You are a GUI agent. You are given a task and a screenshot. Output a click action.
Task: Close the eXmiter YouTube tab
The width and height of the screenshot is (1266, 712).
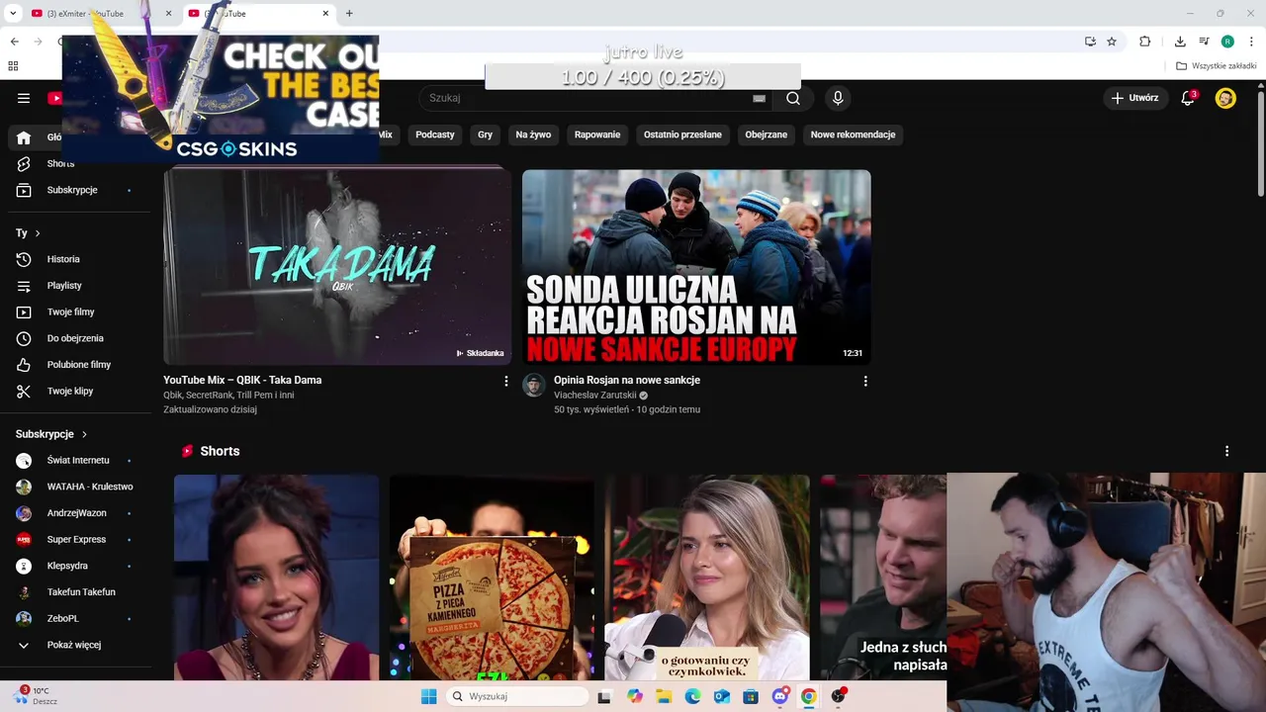tap(168, 14)
